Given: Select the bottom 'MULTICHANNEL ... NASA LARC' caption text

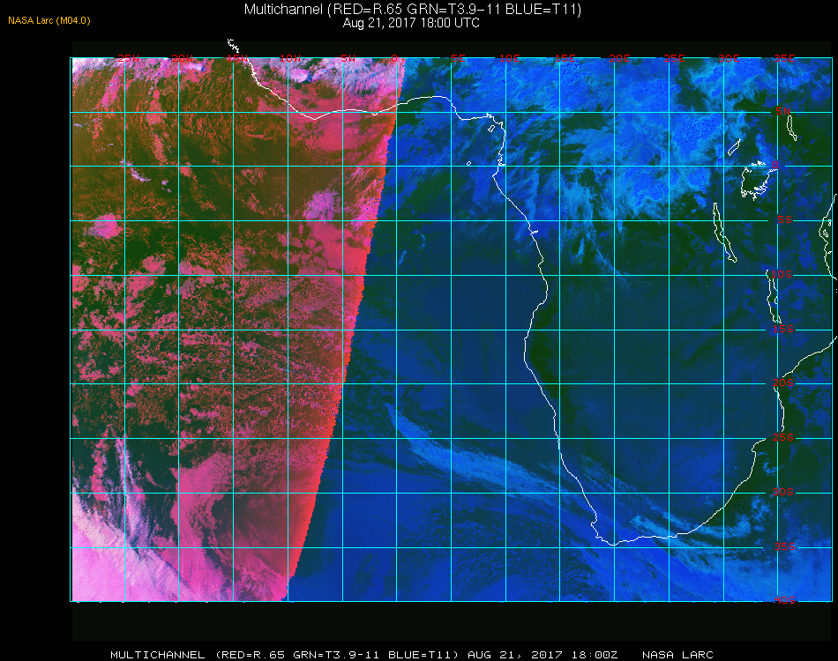Looking at the screenshot, I should (x=412, y=655).
